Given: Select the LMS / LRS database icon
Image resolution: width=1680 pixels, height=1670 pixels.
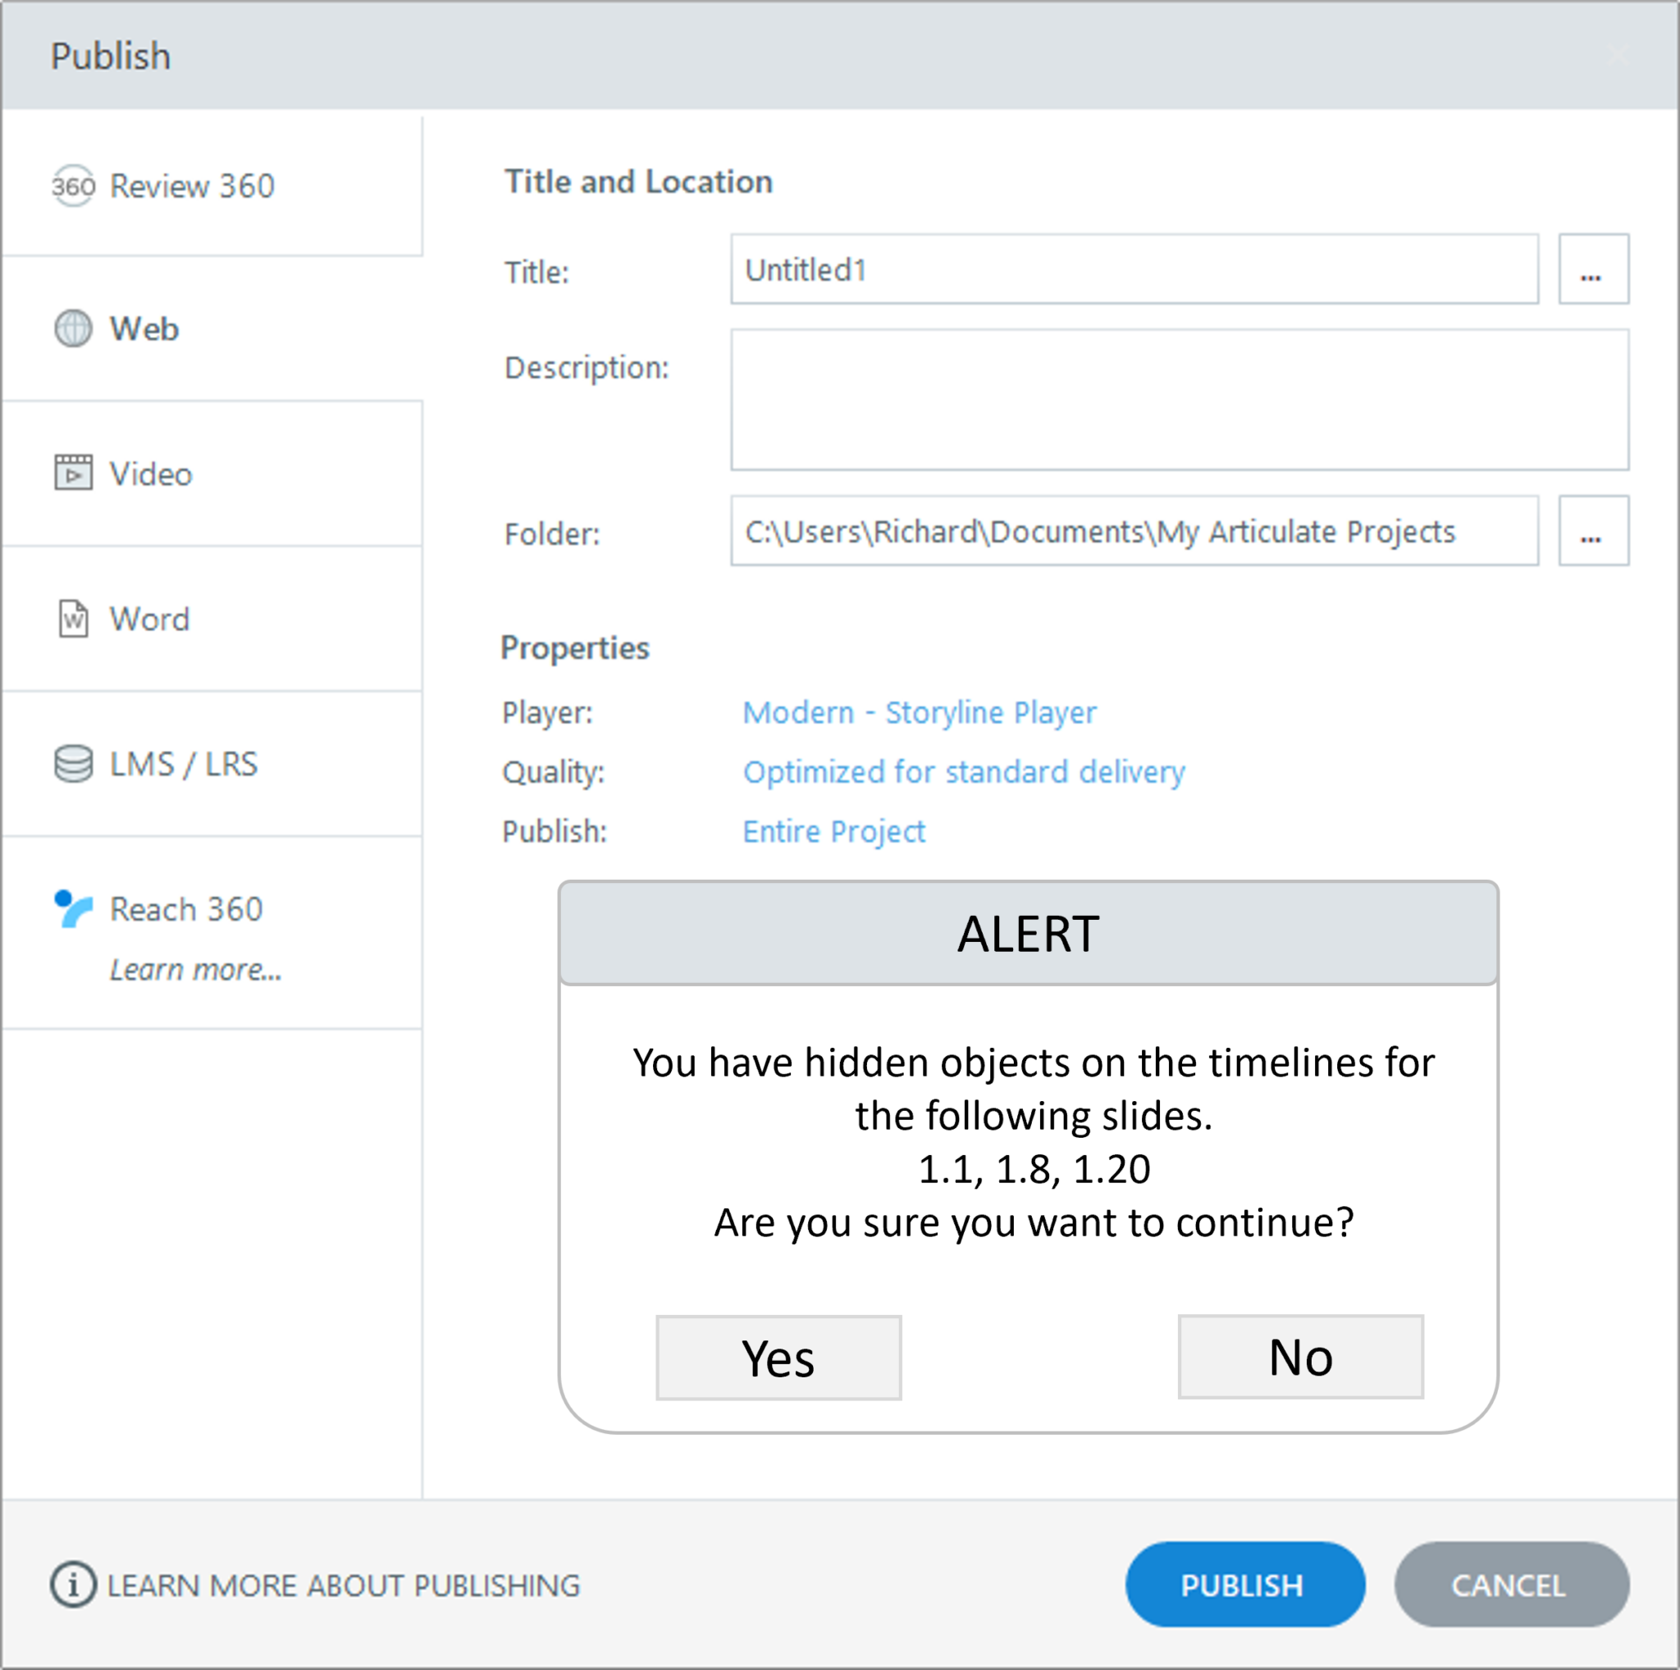Looking at the screenshot, I should 73,764.
